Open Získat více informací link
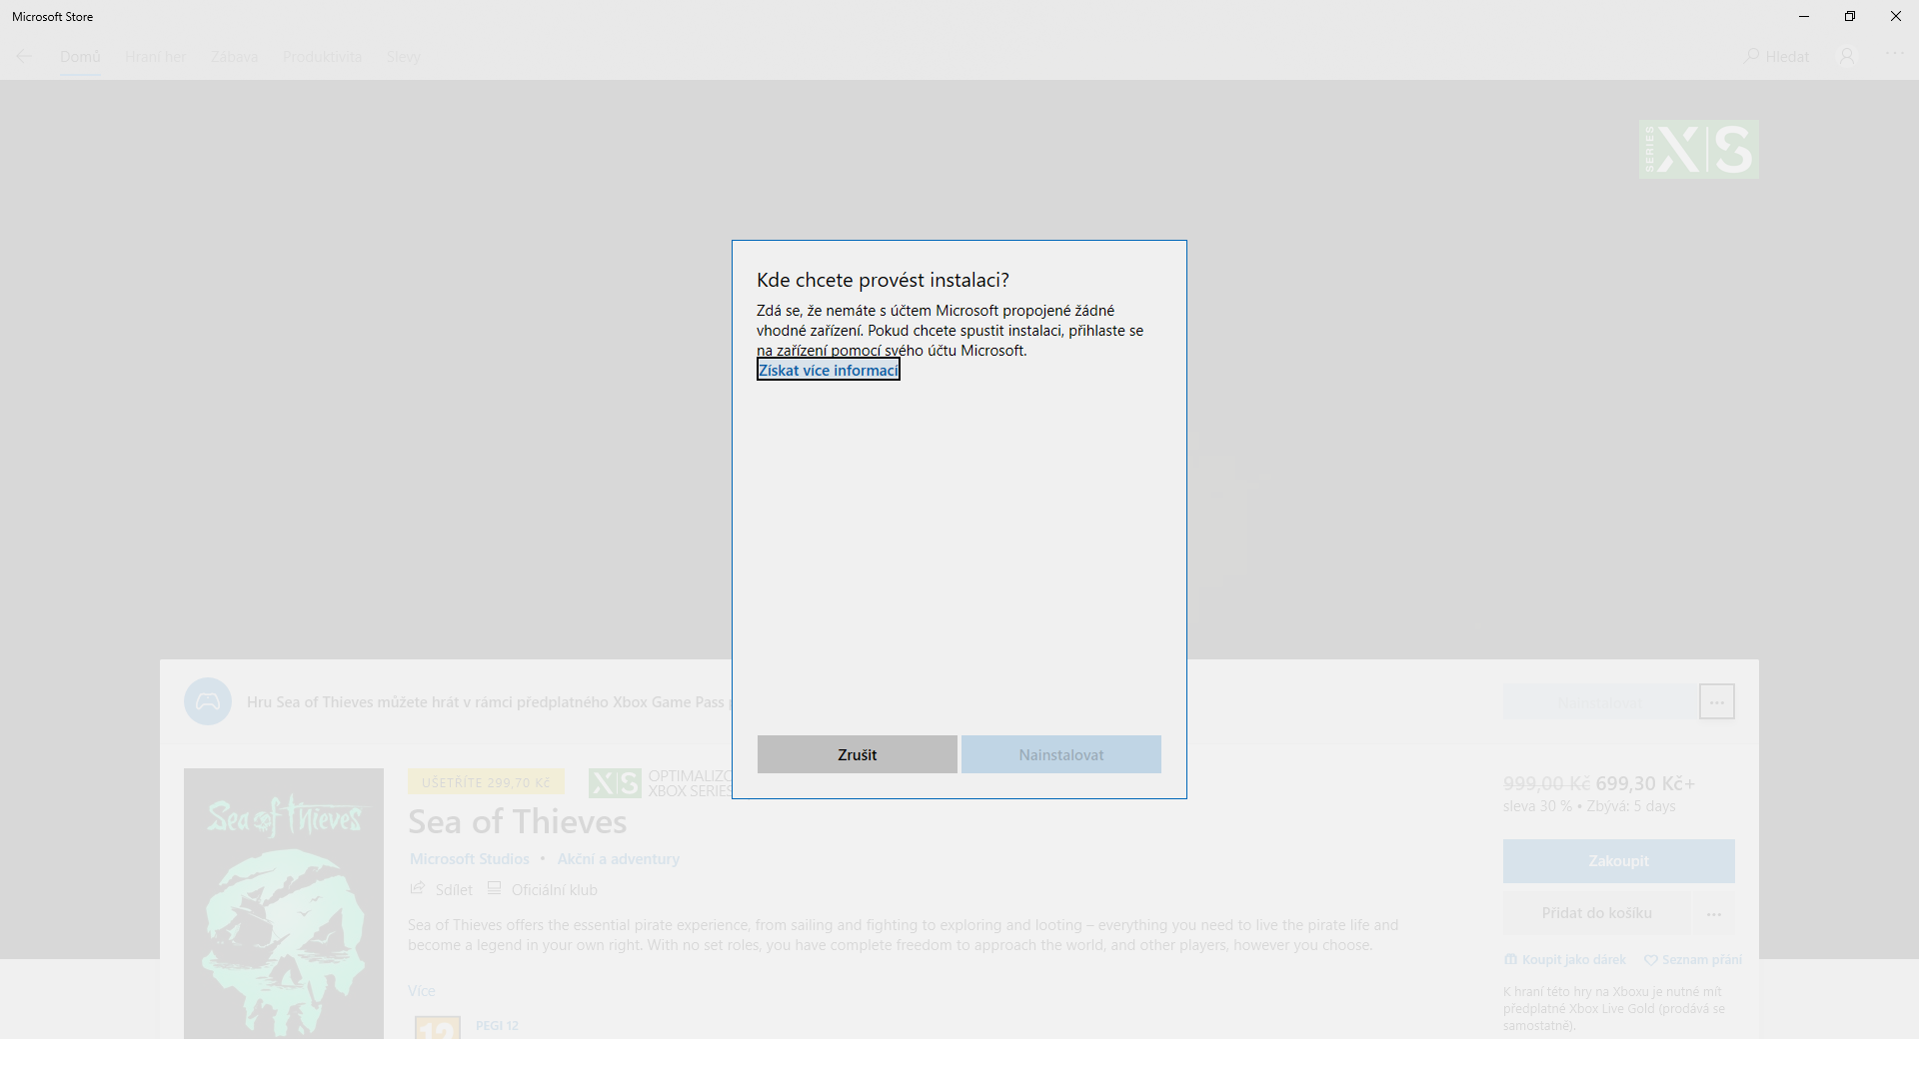The image size is (1919, 1089). (x=828, y=371)
